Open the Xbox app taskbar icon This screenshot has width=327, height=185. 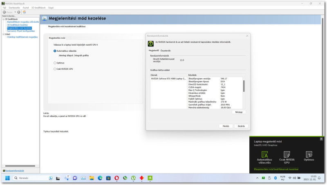[x=125, y=178]
